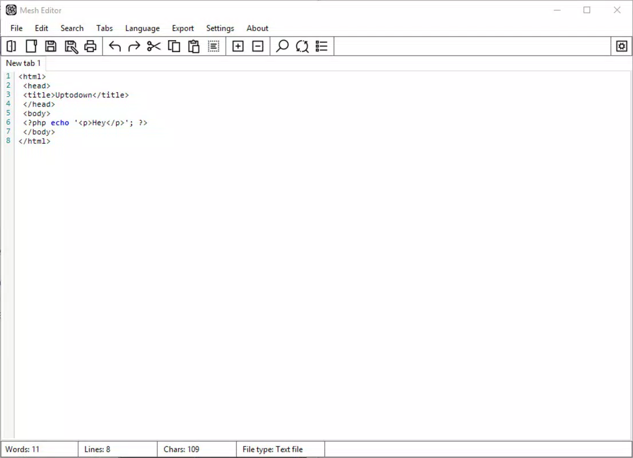This screenshot has width=633, height=458.
Task: Click 'Lines: 8' in status bar
Action: [x=97, y=449]
